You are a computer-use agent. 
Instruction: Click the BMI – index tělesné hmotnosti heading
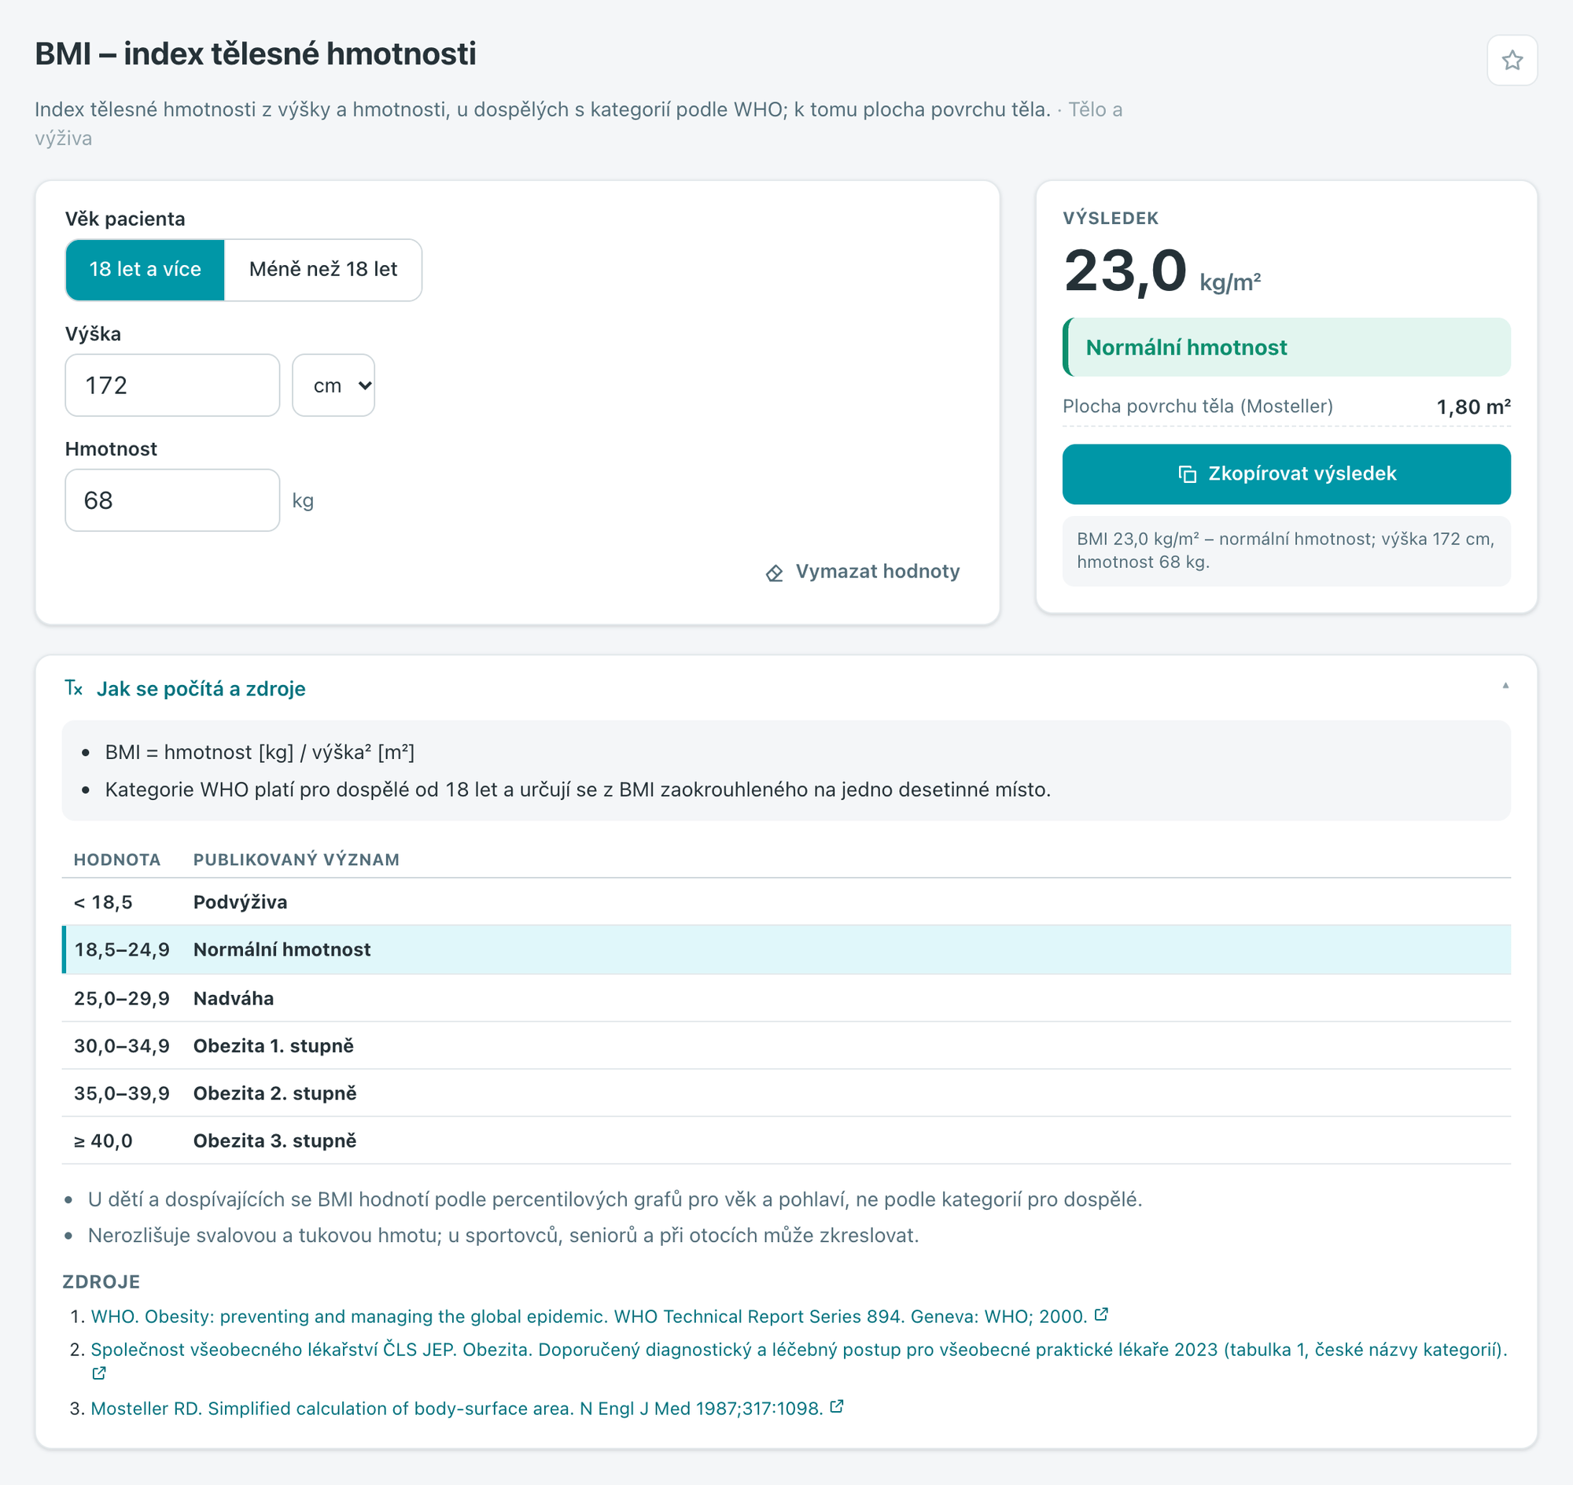click(x=255, y=53)
